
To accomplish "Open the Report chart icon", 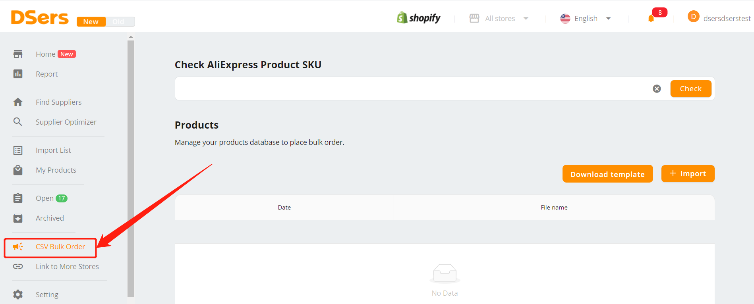I will [18, 74].
